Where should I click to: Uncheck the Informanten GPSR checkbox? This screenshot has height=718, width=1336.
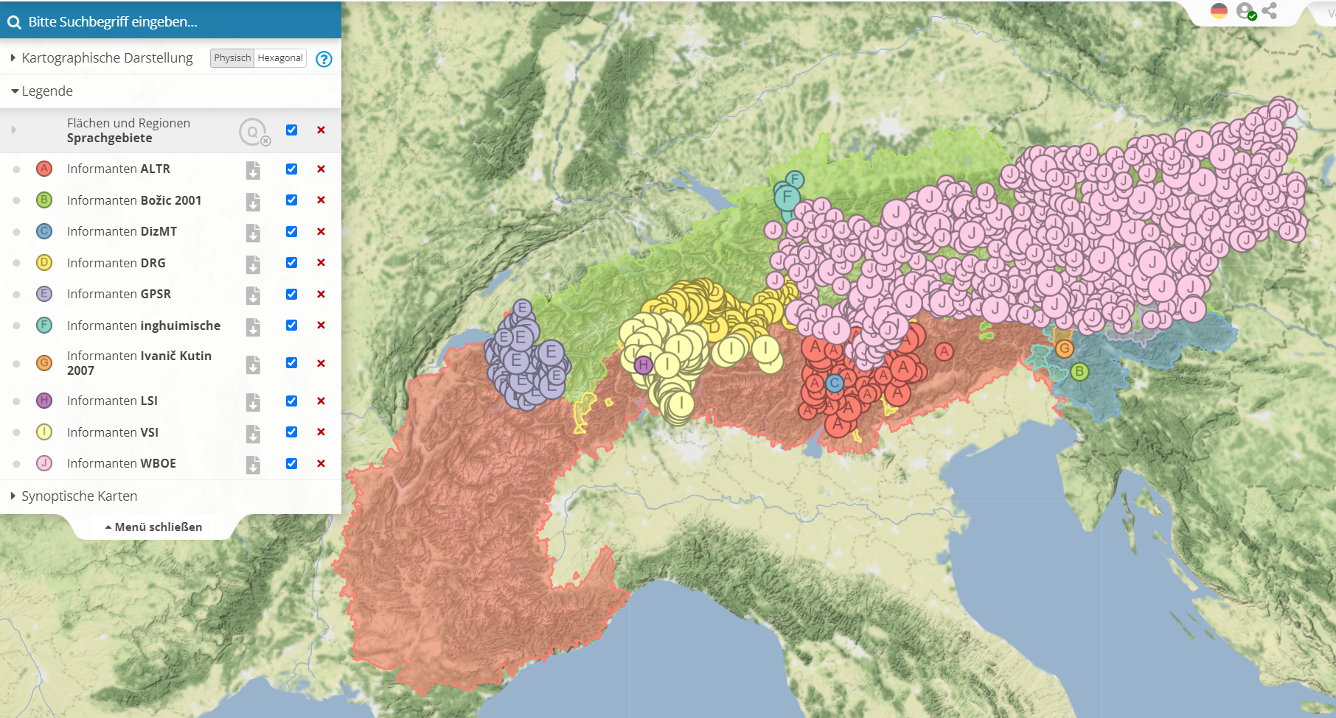(x=292, y=294)
